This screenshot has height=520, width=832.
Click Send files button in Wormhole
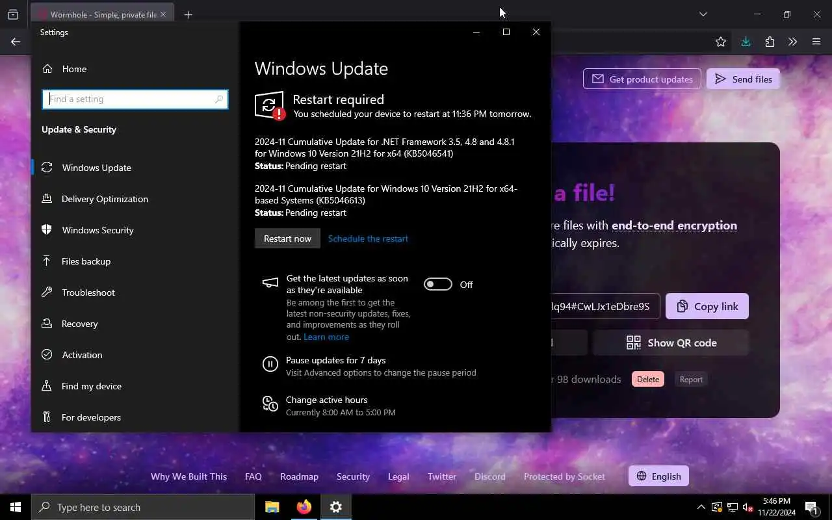[x=743, y=79]
